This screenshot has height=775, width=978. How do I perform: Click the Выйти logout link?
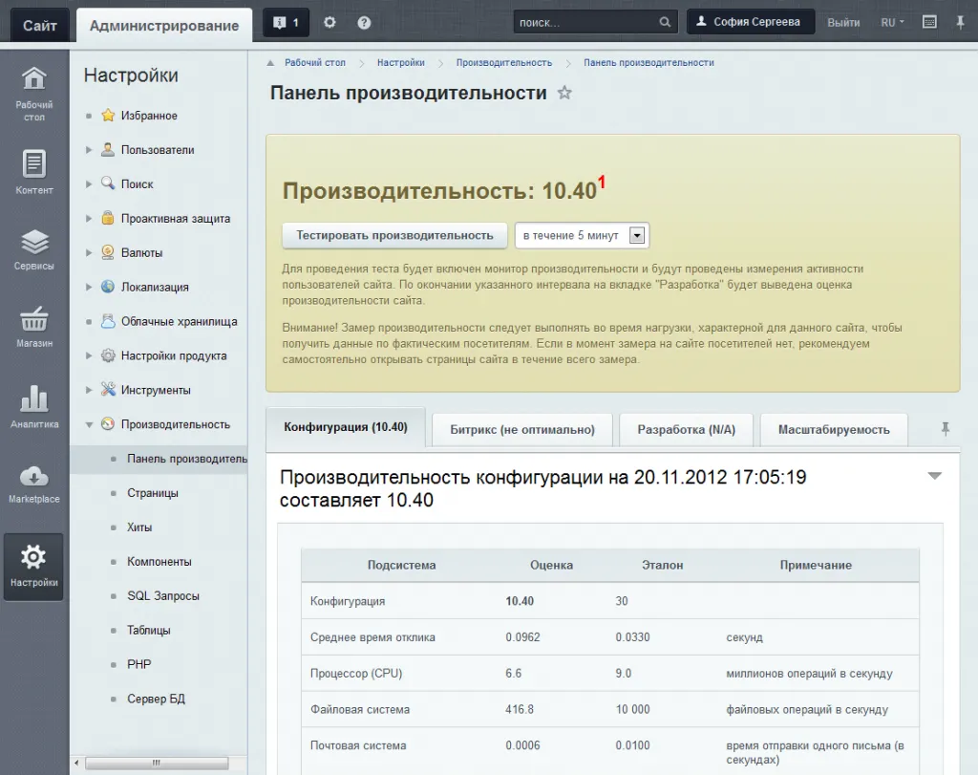843,23
